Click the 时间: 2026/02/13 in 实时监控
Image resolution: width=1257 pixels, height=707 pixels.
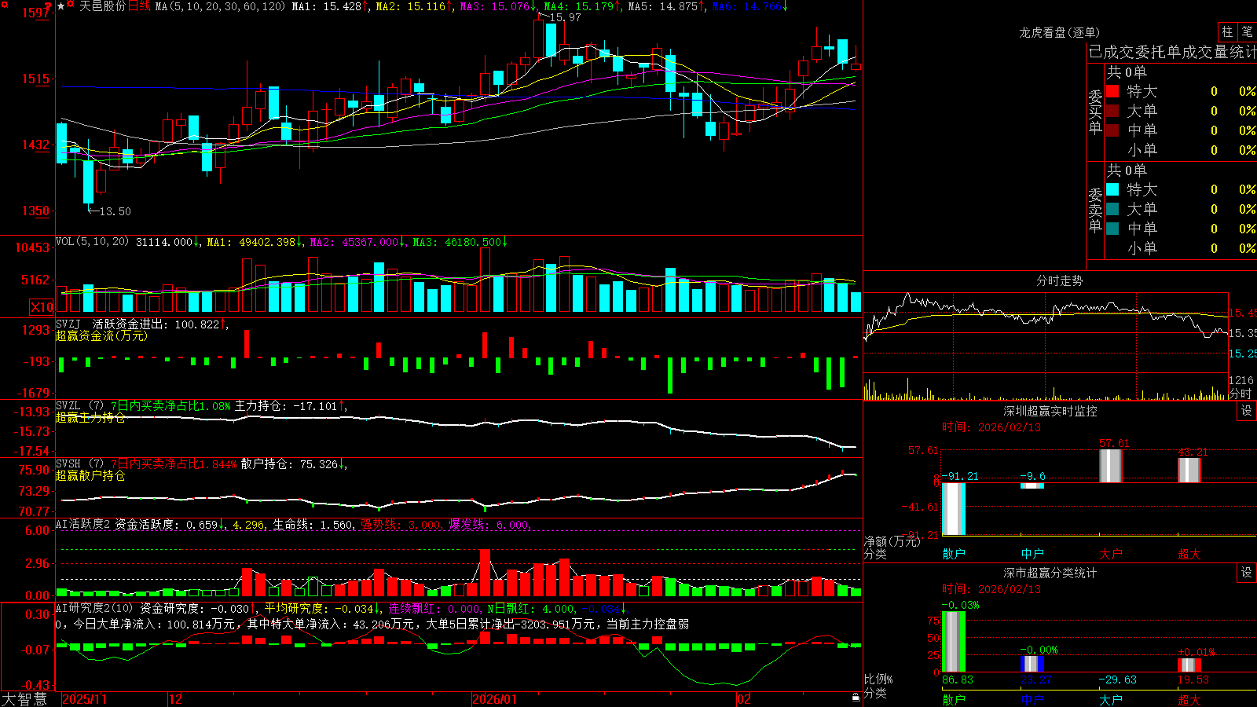tap(991, 427)
